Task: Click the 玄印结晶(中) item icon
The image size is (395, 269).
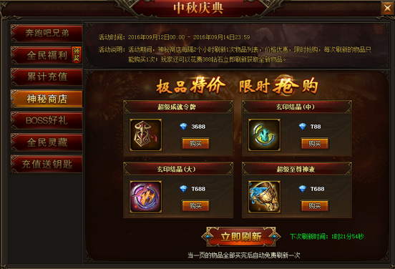Action: tap(264, 135)
